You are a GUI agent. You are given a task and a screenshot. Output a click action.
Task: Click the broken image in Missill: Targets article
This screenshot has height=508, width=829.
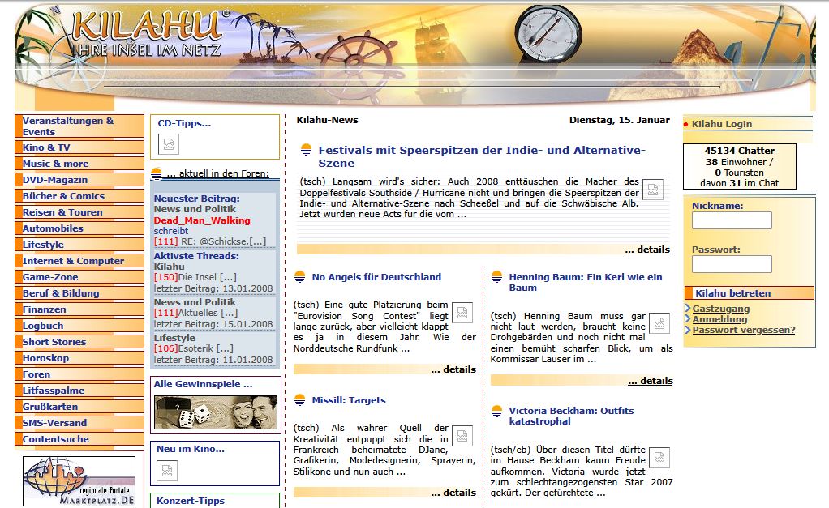(462, 436)
